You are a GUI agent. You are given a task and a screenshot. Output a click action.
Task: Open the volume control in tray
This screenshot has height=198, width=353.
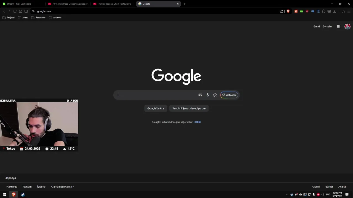[323, 195]
